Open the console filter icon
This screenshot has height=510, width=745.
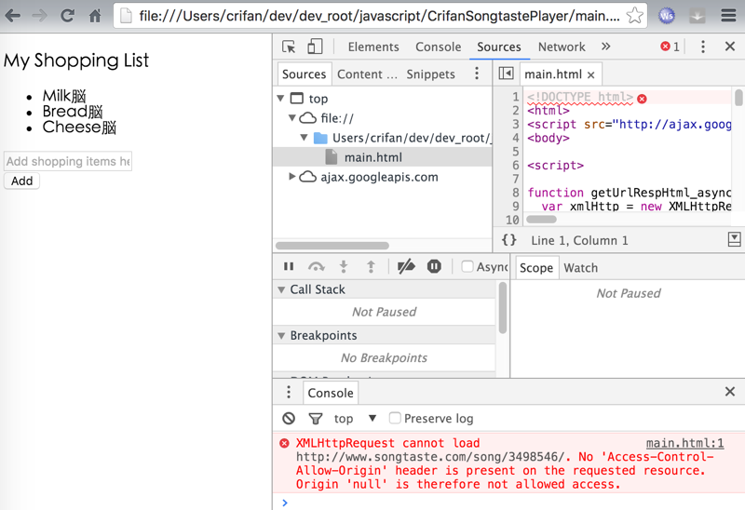(316, 419)
